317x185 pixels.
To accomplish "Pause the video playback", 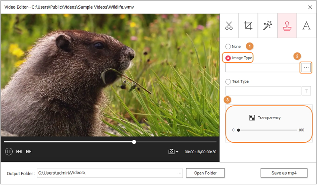I will [x=9, y=151].
